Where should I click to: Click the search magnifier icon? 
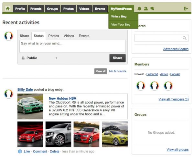pyautogui.click(x=185, y=38)
